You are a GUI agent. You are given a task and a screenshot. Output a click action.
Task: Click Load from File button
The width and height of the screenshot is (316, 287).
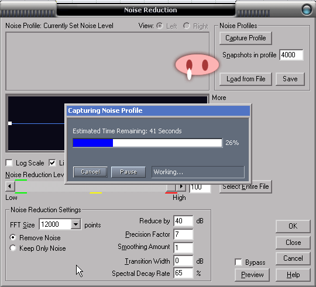click(246, 79)
